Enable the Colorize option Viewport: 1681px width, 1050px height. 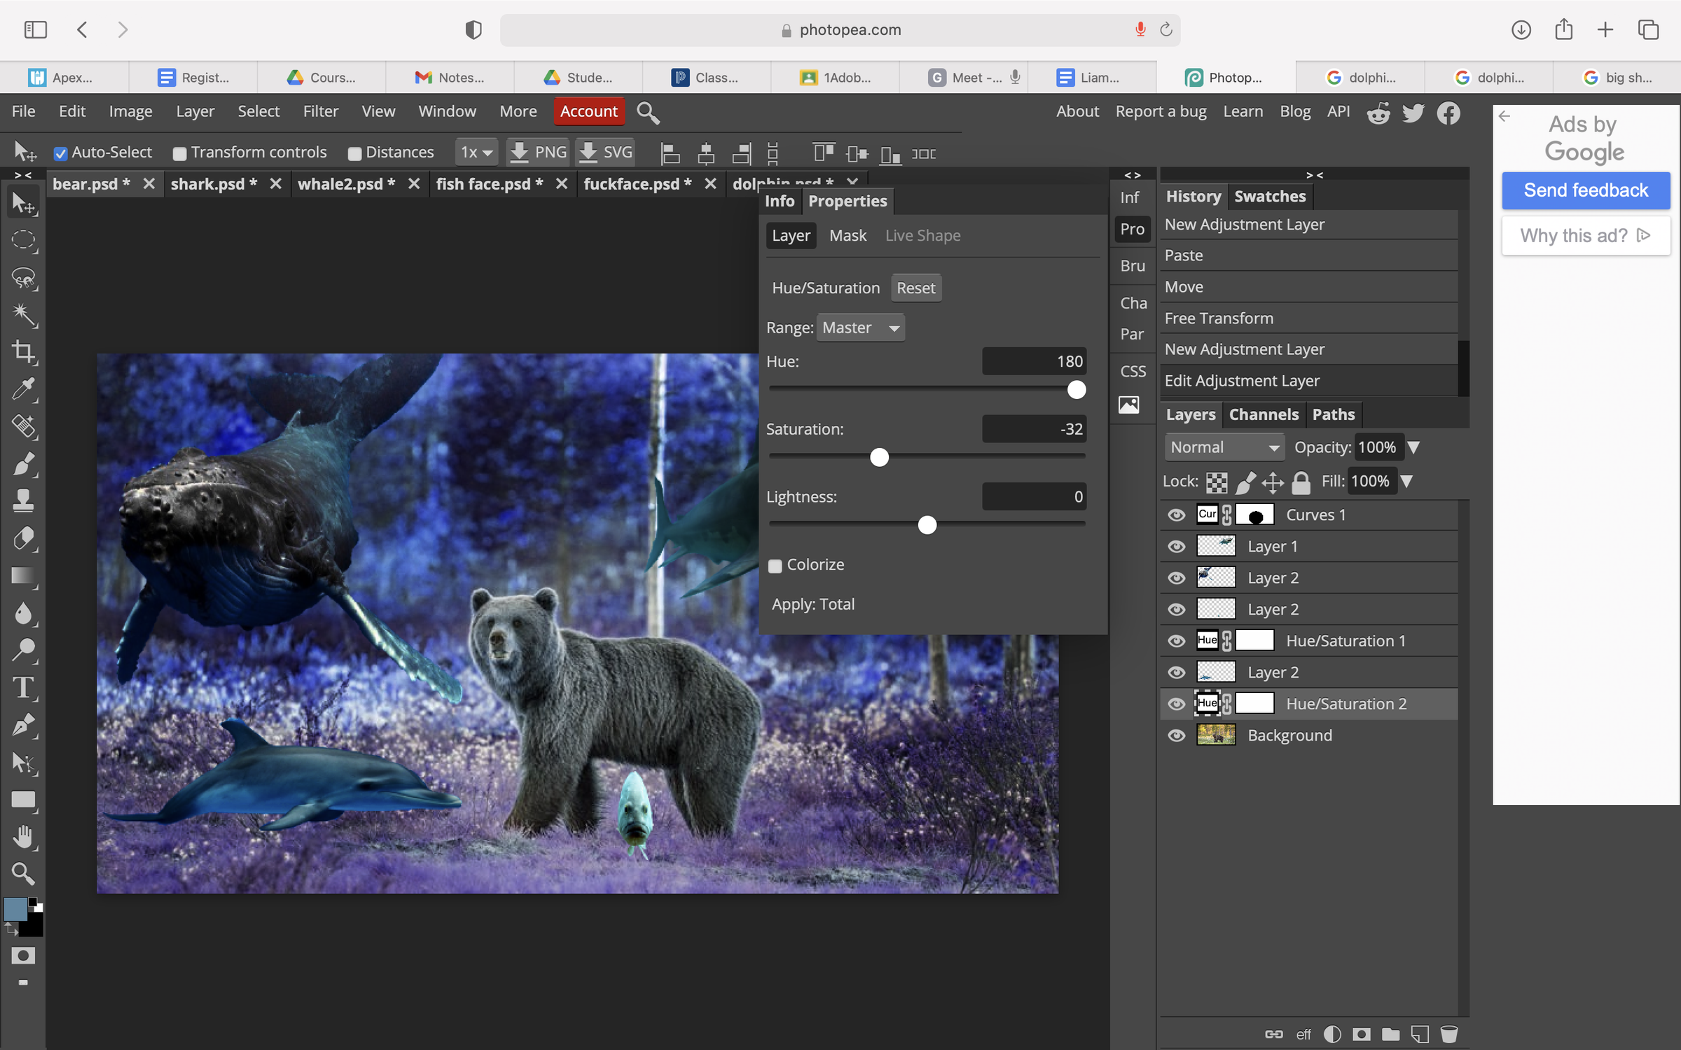775,566
